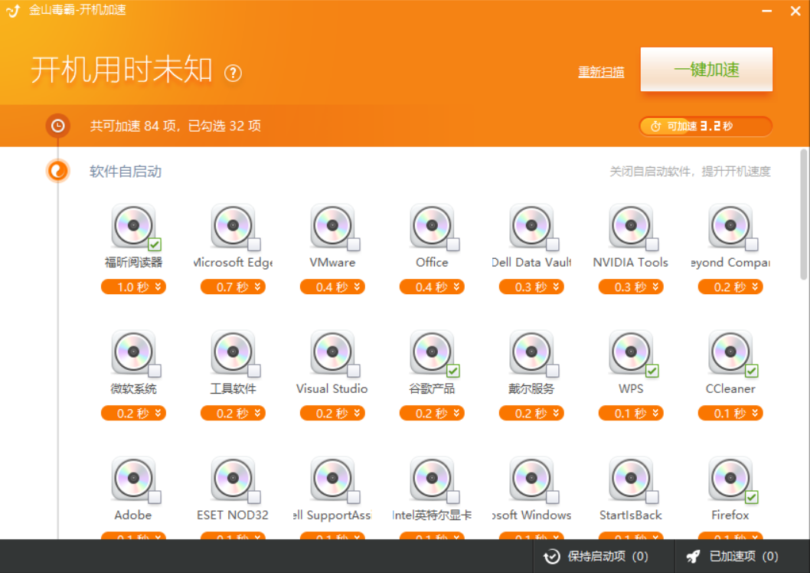Expand the 0.2 秒 dropdown under Beyond Compare
Image resolution: width=810 pixels, height=573 pixels.
[x=730, y=286]
